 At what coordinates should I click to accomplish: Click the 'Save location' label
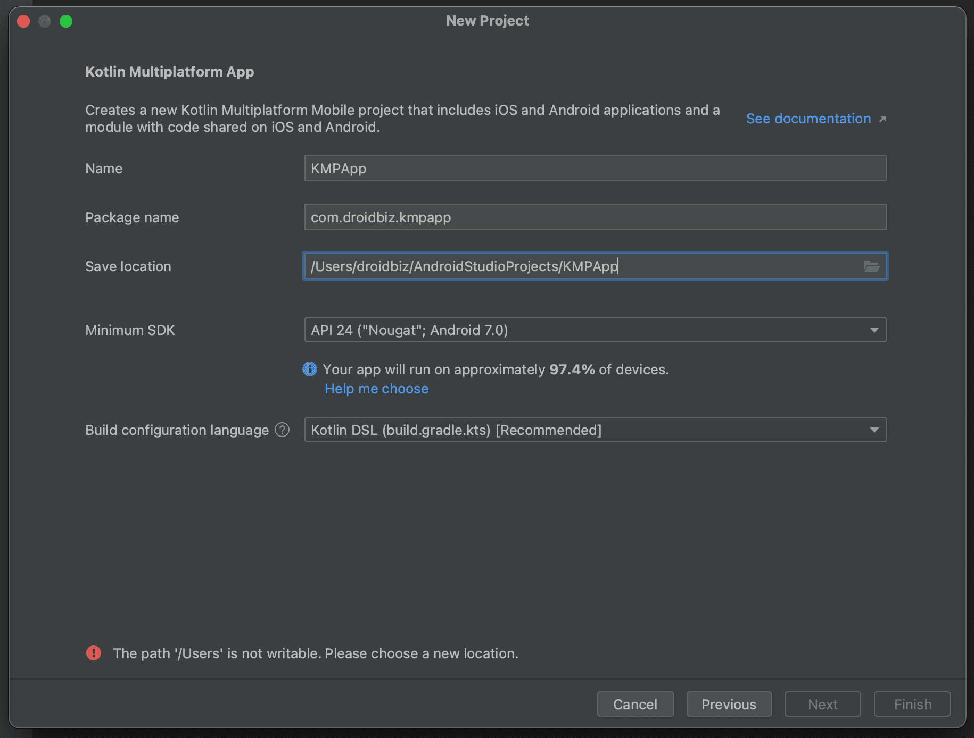[x=128, y=266]
